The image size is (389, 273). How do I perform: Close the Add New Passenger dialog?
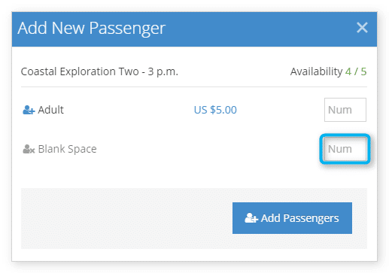tap(362, 28)
